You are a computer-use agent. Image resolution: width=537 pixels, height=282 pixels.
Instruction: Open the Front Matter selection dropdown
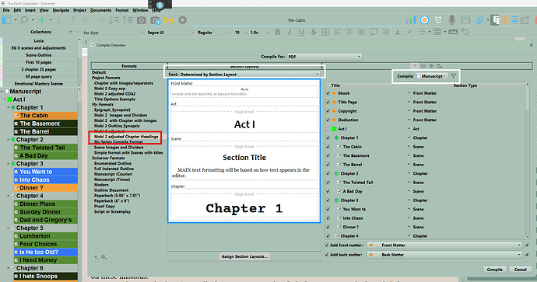point(444,245)
